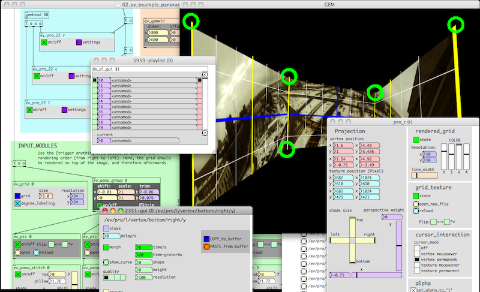Toggle the blue grid switch in ev_grid 0
Viewport: 480px width, 292px height.
(x=18, y=196)
